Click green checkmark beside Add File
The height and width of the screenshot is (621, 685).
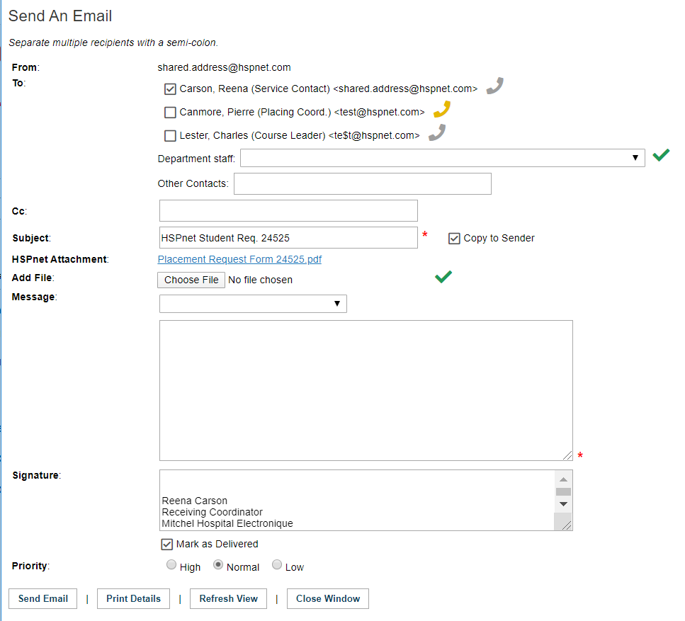click(x=443, y=276)
